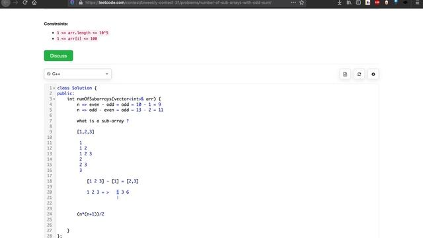The height and width of the screenshot is (238, 423).
Task: Click the text 'class Solution {'
Action: click(77, 88)
